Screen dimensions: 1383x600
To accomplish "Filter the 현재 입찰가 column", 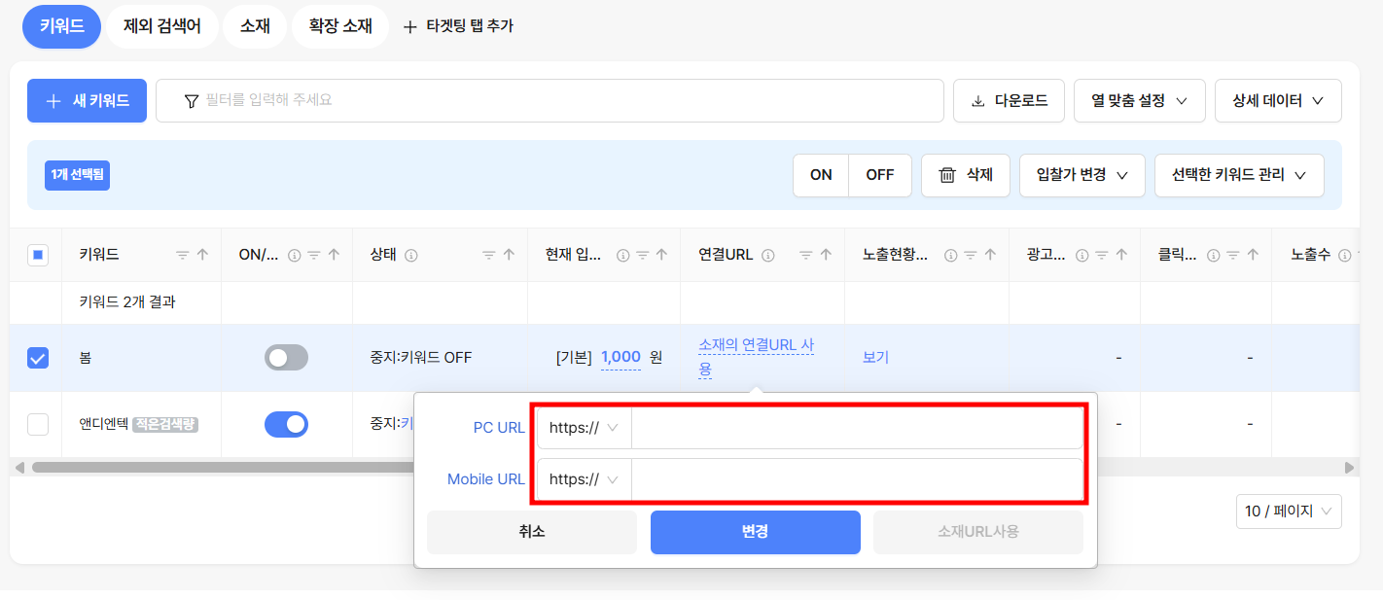I will (x=642, y=255).
